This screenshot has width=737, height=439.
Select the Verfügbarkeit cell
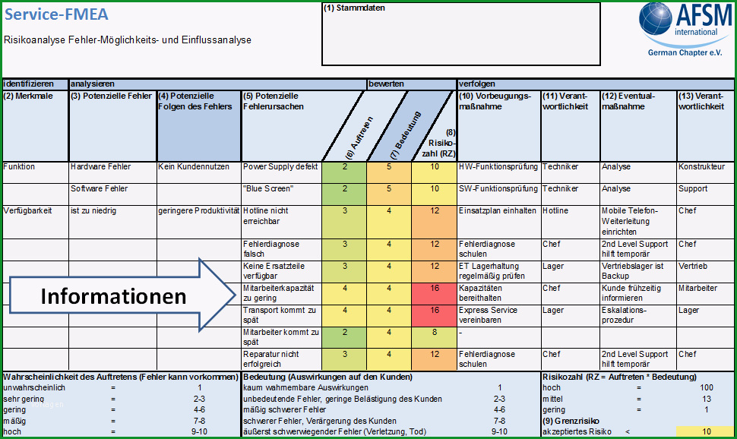pos(36,222)
